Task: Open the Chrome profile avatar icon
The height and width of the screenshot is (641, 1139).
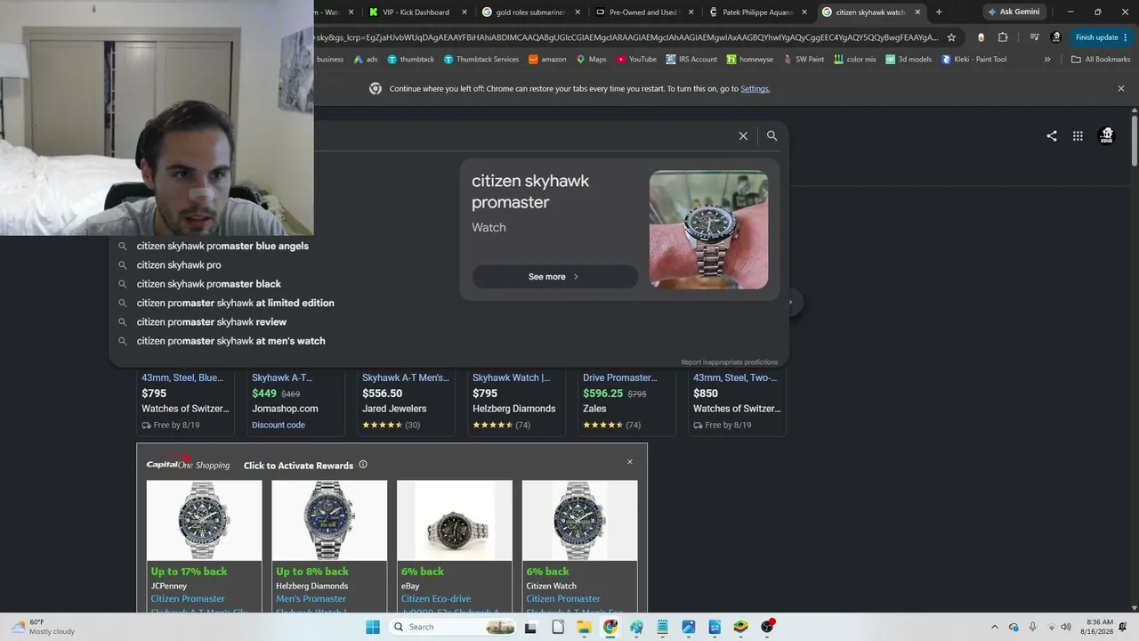Action: coord(1056,37)
